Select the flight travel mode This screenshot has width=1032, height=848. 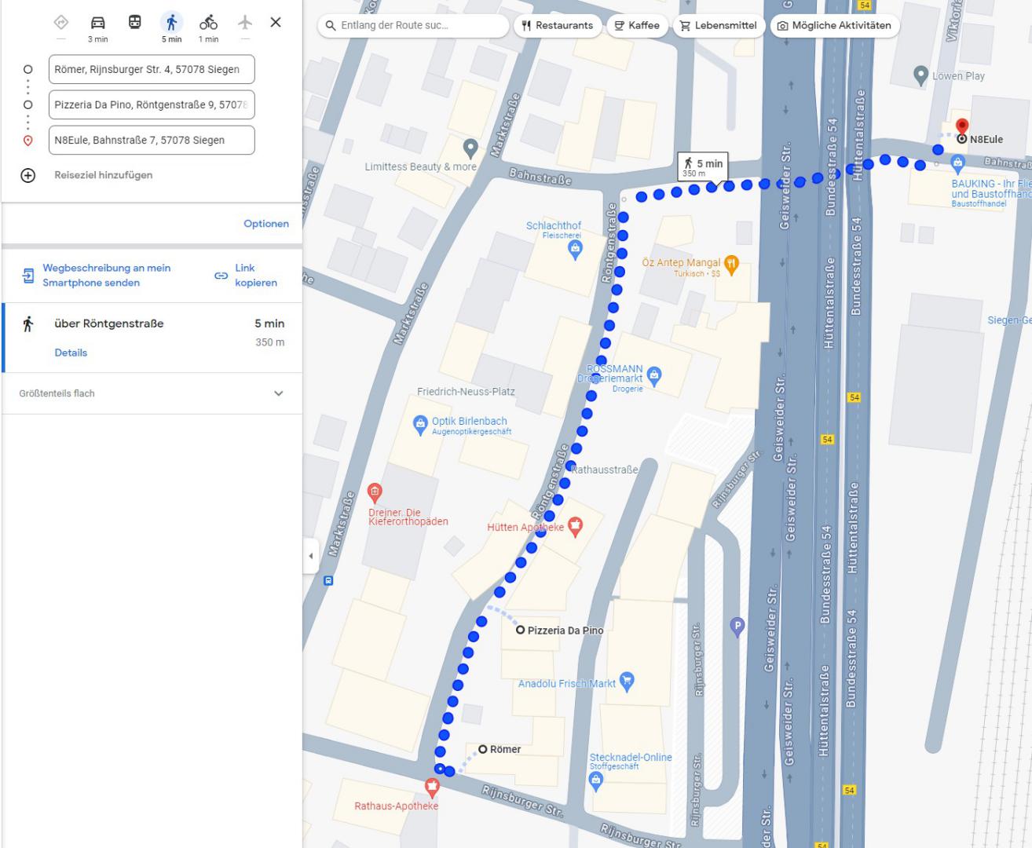point(245,22)
